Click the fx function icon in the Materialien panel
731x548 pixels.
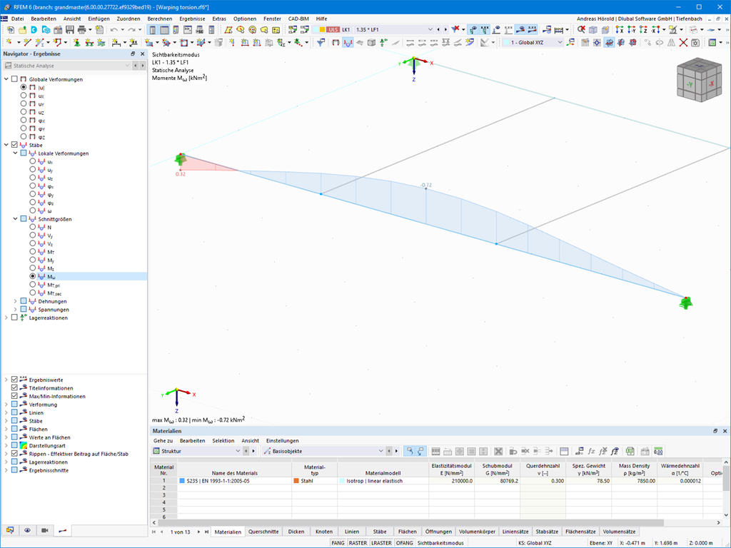pos(592,451)
